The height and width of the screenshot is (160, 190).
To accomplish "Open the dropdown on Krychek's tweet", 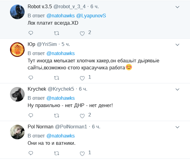I will (x=178, y=89).
